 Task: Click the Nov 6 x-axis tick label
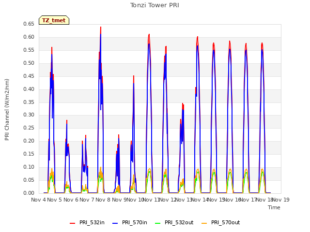point(71,200)
